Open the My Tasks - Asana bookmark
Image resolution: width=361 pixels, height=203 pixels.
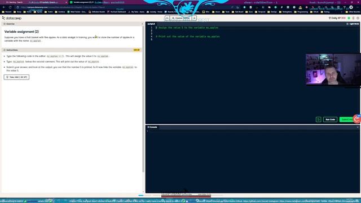click(137, 12)
